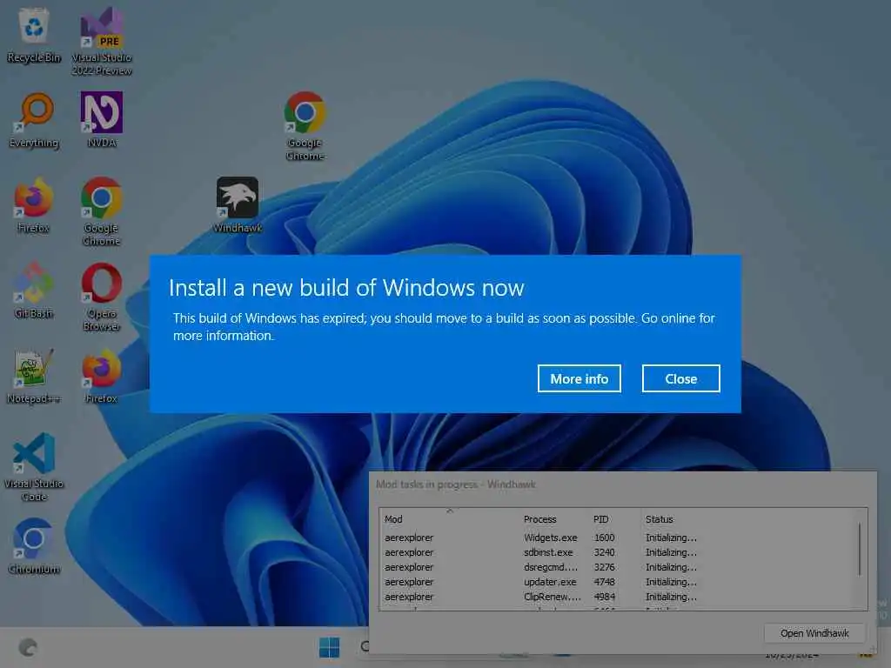Select the Notepad++ desktop icon
This screenshot has height=668, width=891.
34,376
